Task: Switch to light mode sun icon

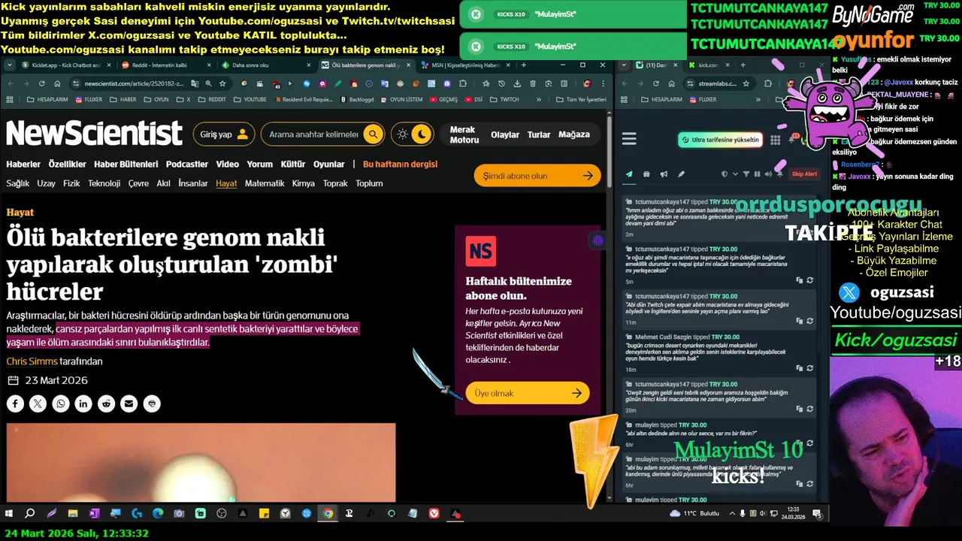Action: pos(403,134)
